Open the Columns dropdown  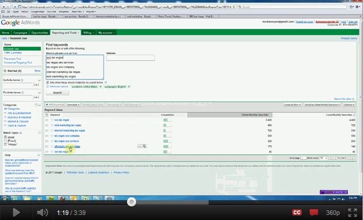pyautogui.click(x=348, y=105)
